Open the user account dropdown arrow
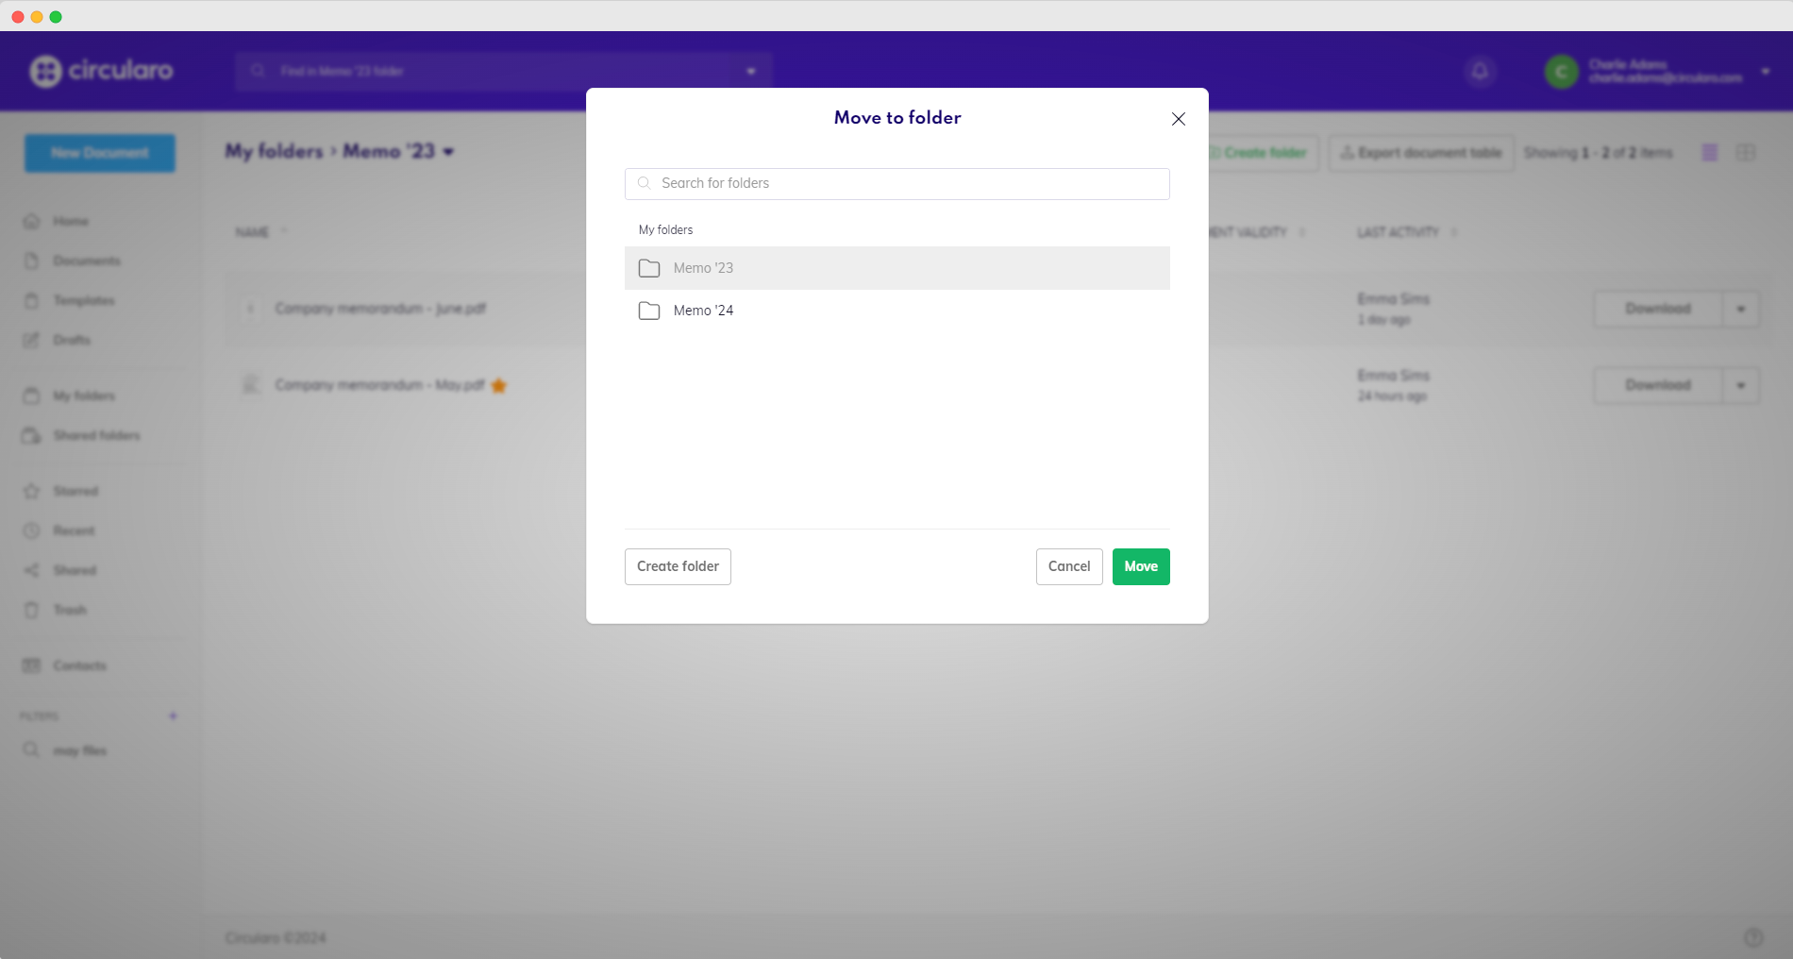Image resolution: width=1793 pixels, height=959 pixels. point(1765,71)
